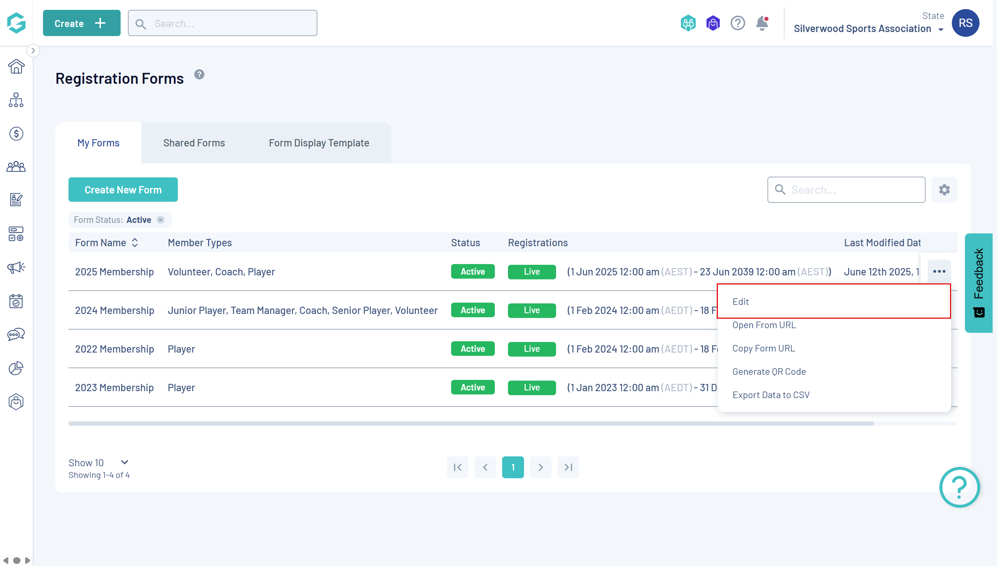997x566 pixels.
Task: Click the table settings gear icon
Action: pos(944,190)
